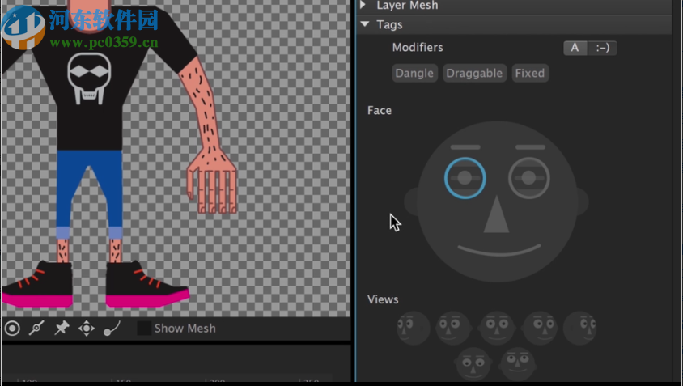Tag layer as right ear
Screen dimensions: 683x386
point(583,201)
